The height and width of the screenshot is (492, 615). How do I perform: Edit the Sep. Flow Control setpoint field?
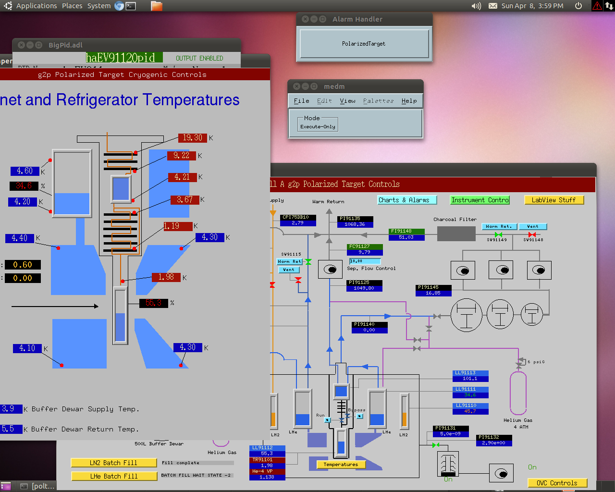365,261
